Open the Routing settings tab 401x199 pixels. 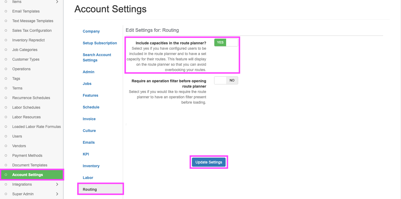(x=90, y=189)
